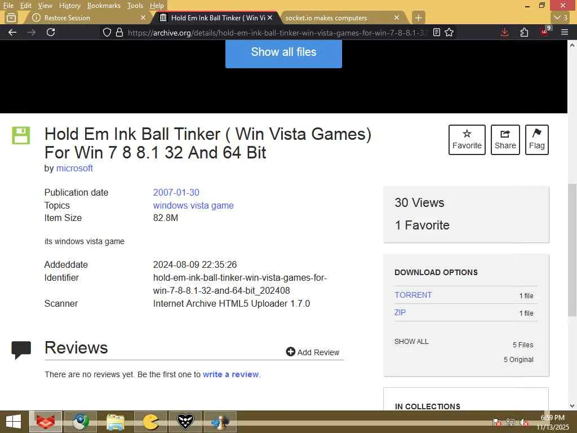Expand the list all tabs dropdown
The height and width of the screenshot is (433, 577).
tap(561, 17)
